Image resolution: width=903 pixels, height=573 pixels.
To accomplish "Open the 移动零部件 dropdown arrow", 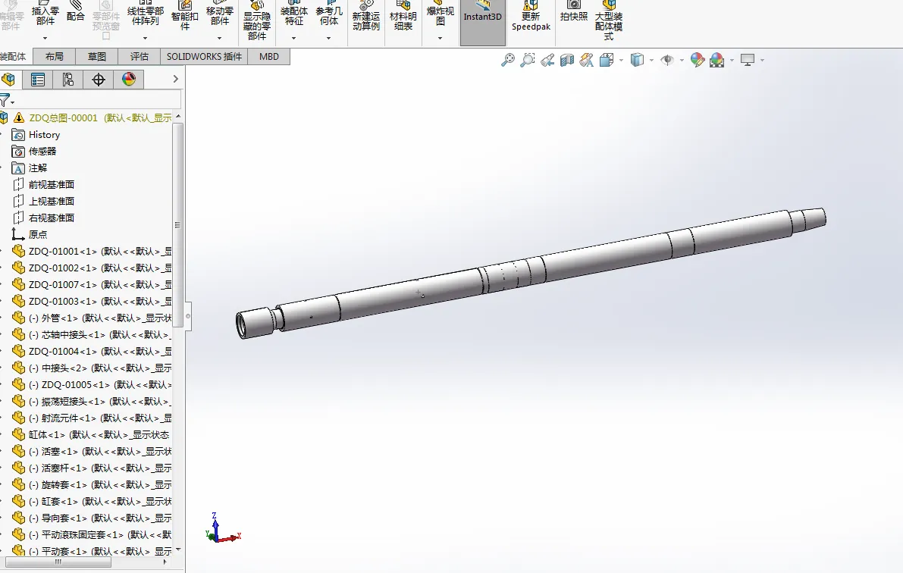I will pyautogui.click(x=219, y=39).
